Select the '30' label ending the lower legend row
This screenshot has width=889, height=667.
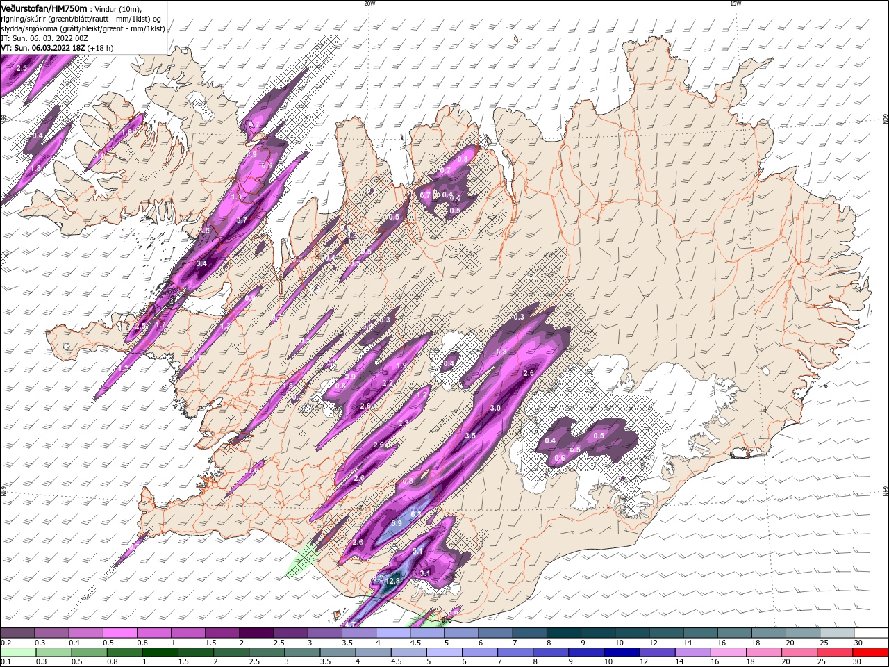pos(858,661)
